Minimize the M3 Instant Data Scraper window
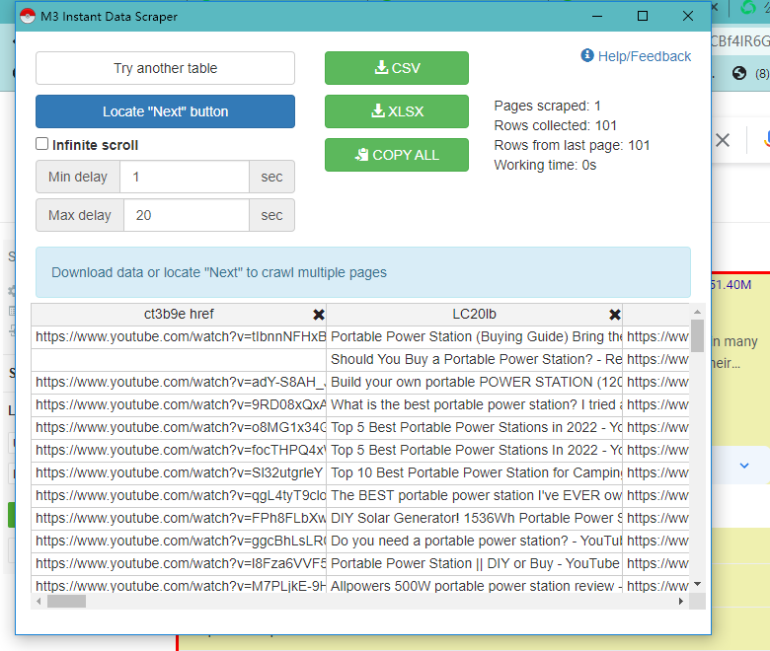 click(x=597, y=16)
